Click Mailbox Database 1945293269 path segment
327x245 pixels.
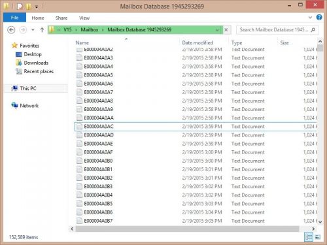click(x=139, y=29)
